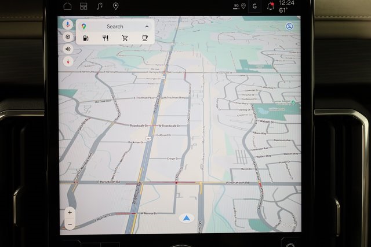The image size is (371, 247).
Task: Tap the Wabash St label
Action: [x=267, y=121]
